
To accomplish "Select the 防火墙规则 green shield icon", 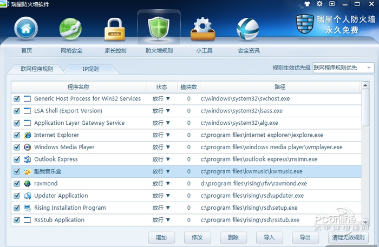I will (159, 28).
